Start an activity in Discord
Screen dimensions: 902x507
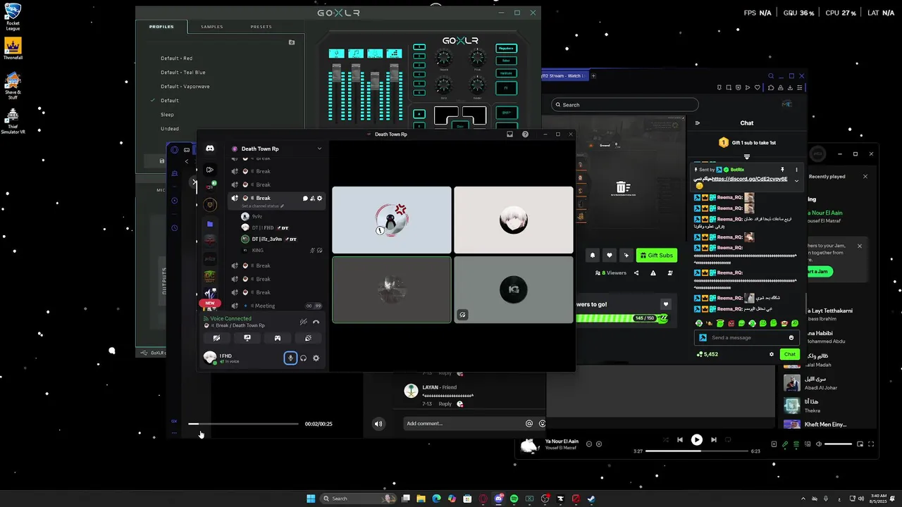click(x=278, y=338)
